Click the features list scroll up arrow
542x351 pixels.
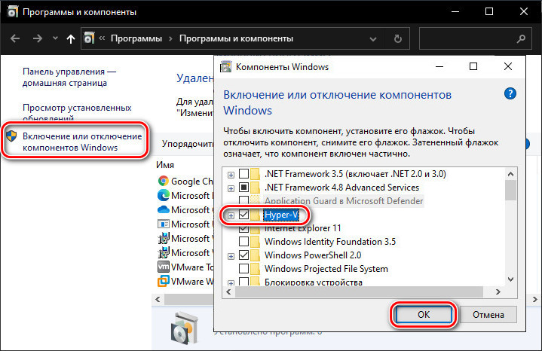tap(510, 174)
